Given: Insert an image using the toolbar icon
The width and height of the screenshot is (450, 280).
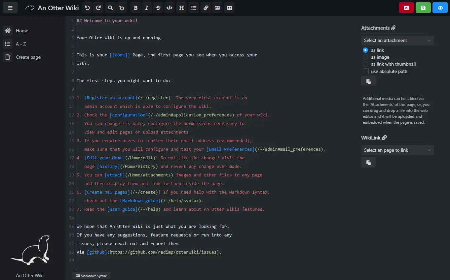Looking at the screenshot, I should coord(217,8).
